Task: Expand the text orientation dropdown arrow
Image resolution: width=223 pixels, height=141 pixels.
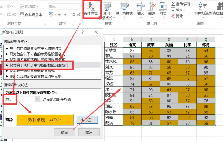Action: (x=12, y=6)
